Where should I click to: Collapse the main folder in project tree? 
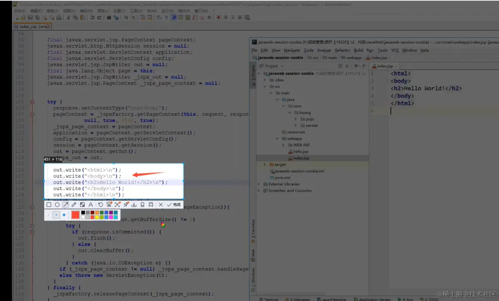point(271,93)
